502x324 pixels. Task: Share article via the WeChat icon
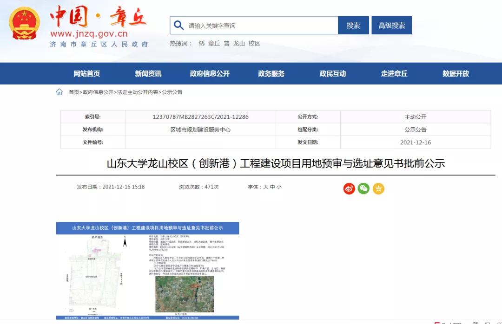click(363, 188)
